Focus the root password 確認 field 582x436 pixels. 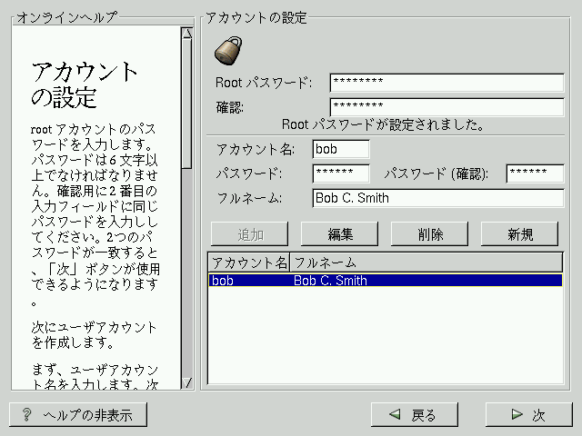click(x=447, y=107)
